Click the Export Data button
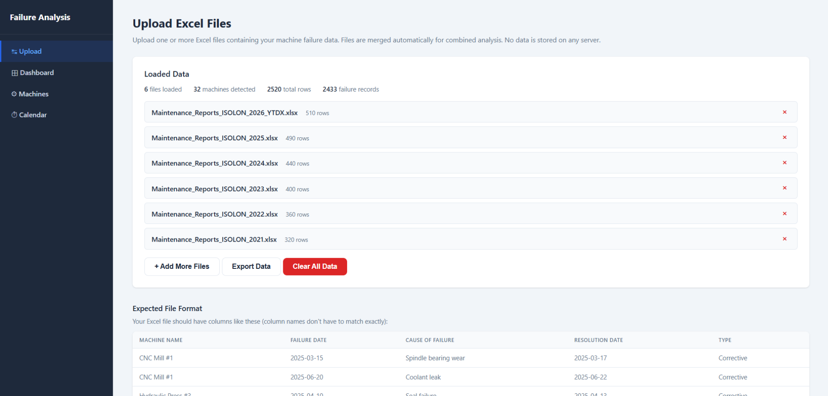This screenshot has height=396, width=828. coord(251,267)
